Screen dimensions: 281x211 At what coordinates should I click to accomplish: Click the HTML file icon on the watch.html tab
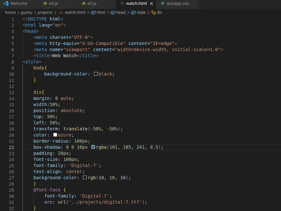coord(122,3)
